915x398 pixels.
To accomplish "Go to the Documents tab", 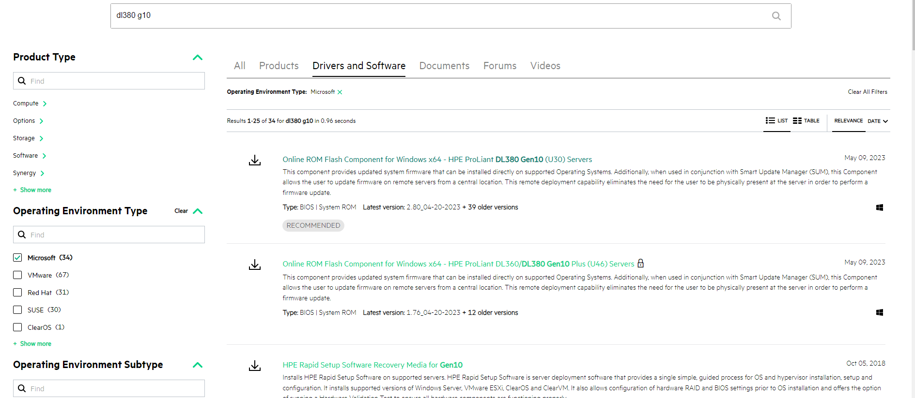I will 444,66.
